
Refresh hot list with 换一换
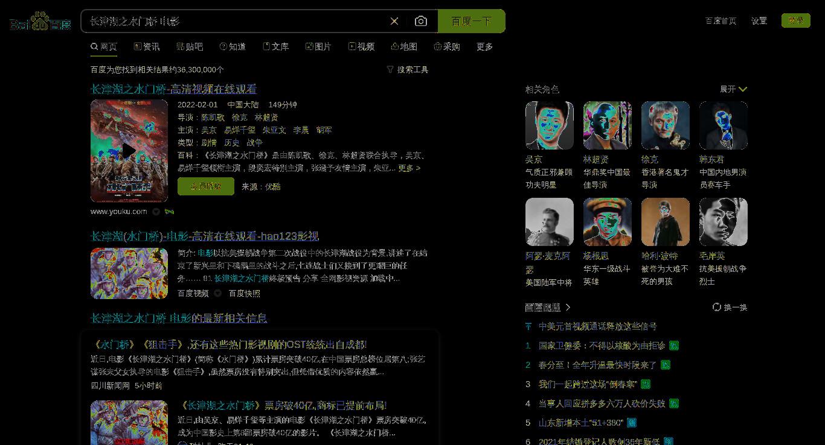[730, 308]
